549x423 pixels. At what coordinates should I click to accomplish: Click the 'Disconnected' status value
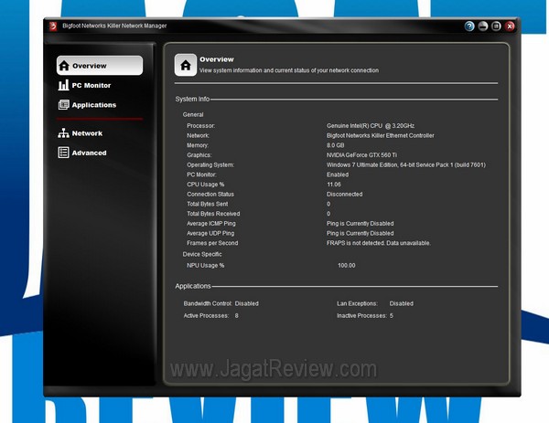point(345,194)
